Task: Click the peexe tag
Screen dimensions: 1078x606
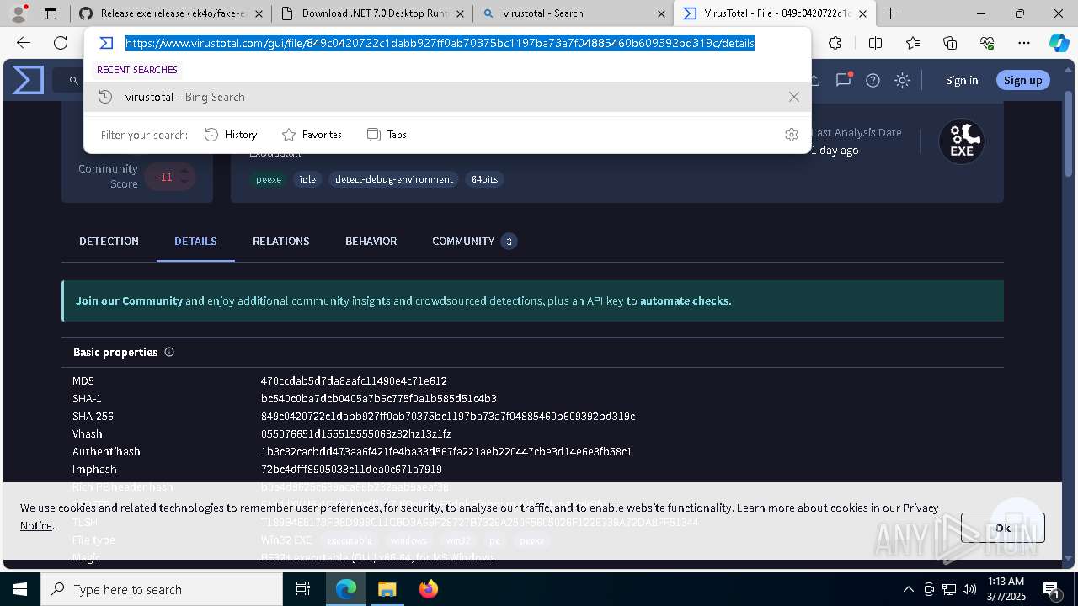Action: coord(269,179)
